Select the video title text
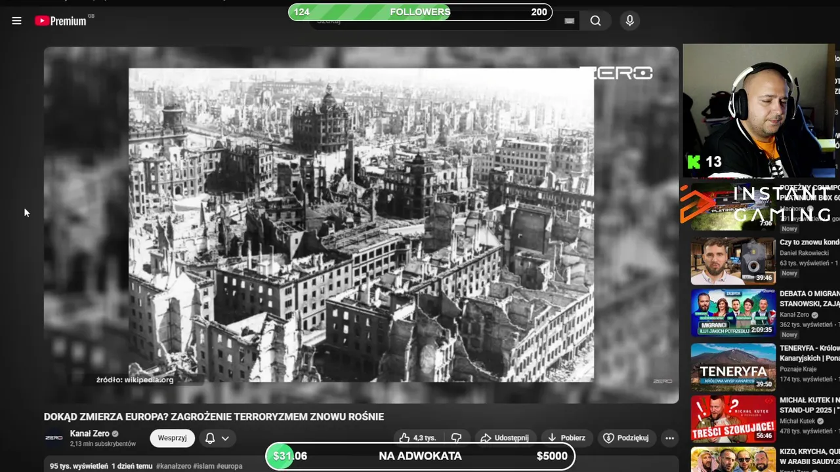The width and height of the screenshot is (840, 472). click(214, 417)
